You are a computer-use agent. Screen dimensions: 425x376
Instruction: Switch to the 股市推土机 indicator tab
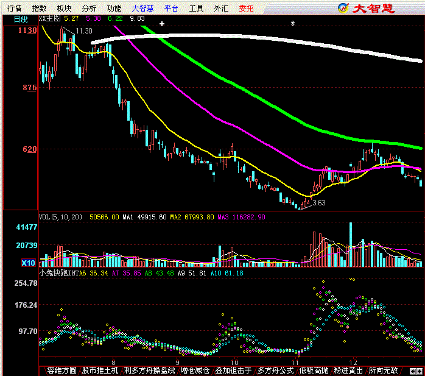point(100,371)
